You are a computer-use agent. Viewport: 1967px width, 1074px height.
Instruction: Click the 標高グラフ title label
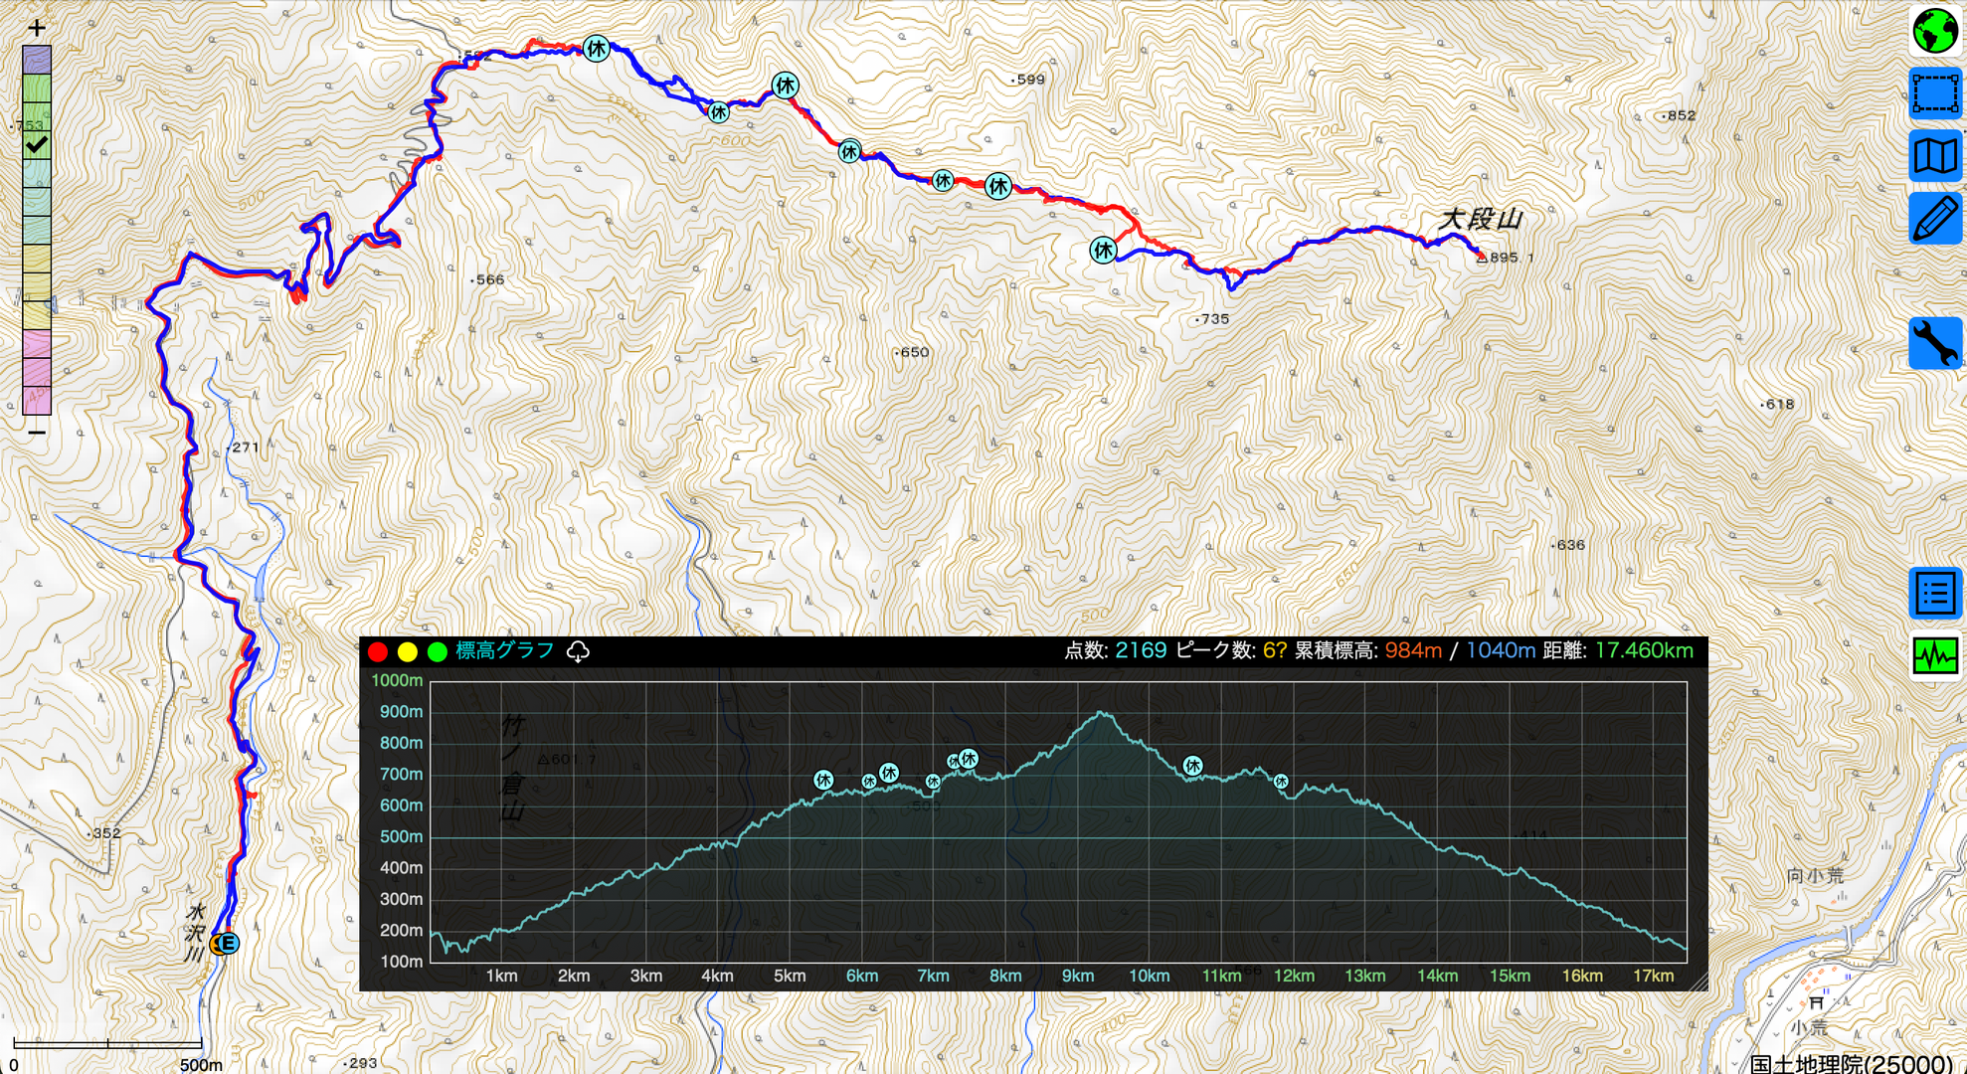(504, 650)
